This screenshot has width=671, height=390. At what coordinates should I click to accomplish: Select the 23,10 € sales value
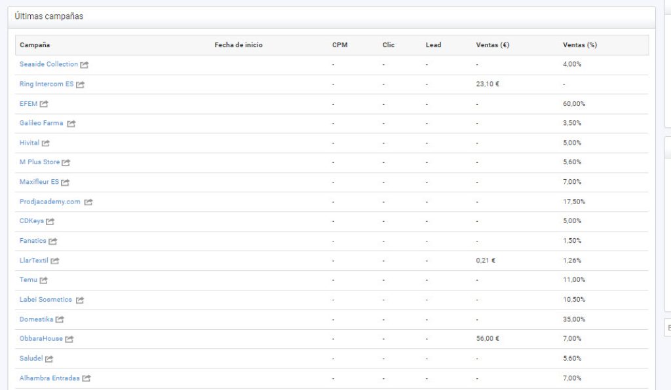488,84
